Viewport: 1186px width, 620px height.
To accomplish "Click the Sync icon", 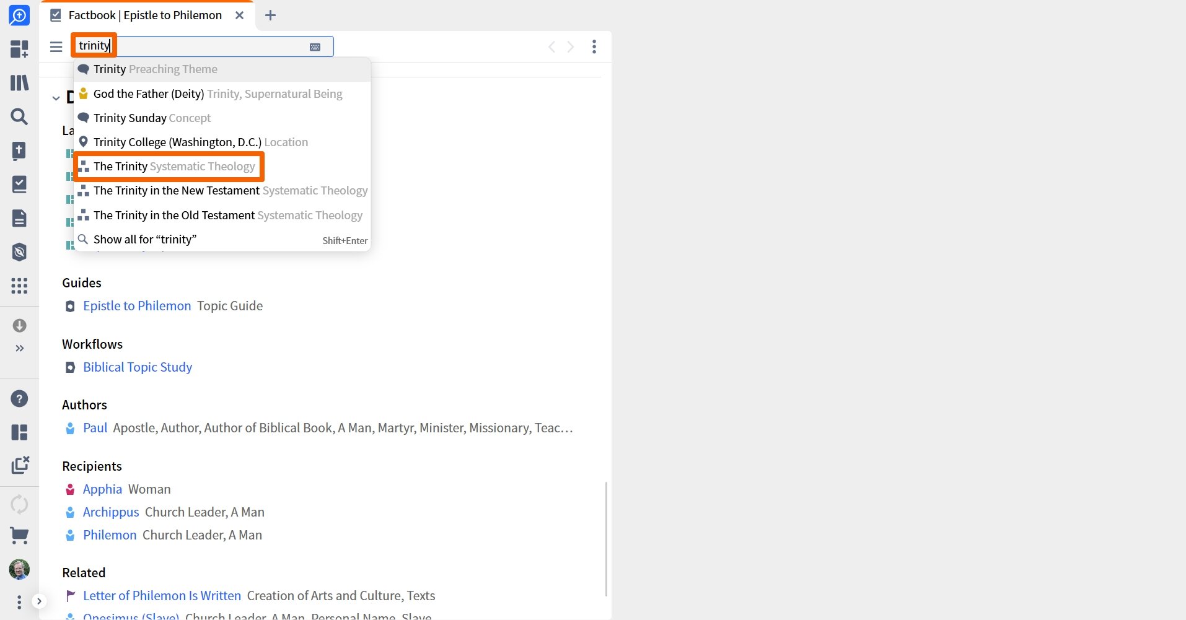I will tap(19, 504).
